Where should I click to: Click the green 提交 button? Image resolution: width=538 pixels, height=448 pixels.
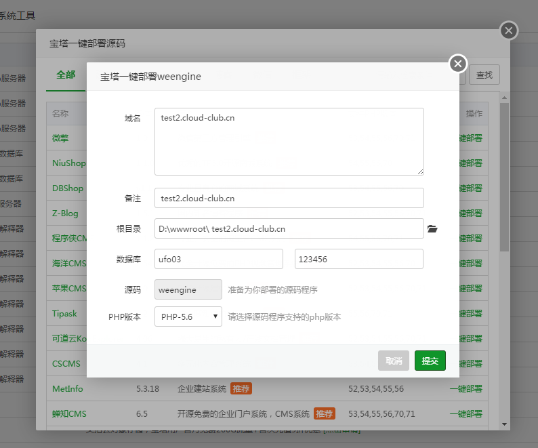point(430,361)
